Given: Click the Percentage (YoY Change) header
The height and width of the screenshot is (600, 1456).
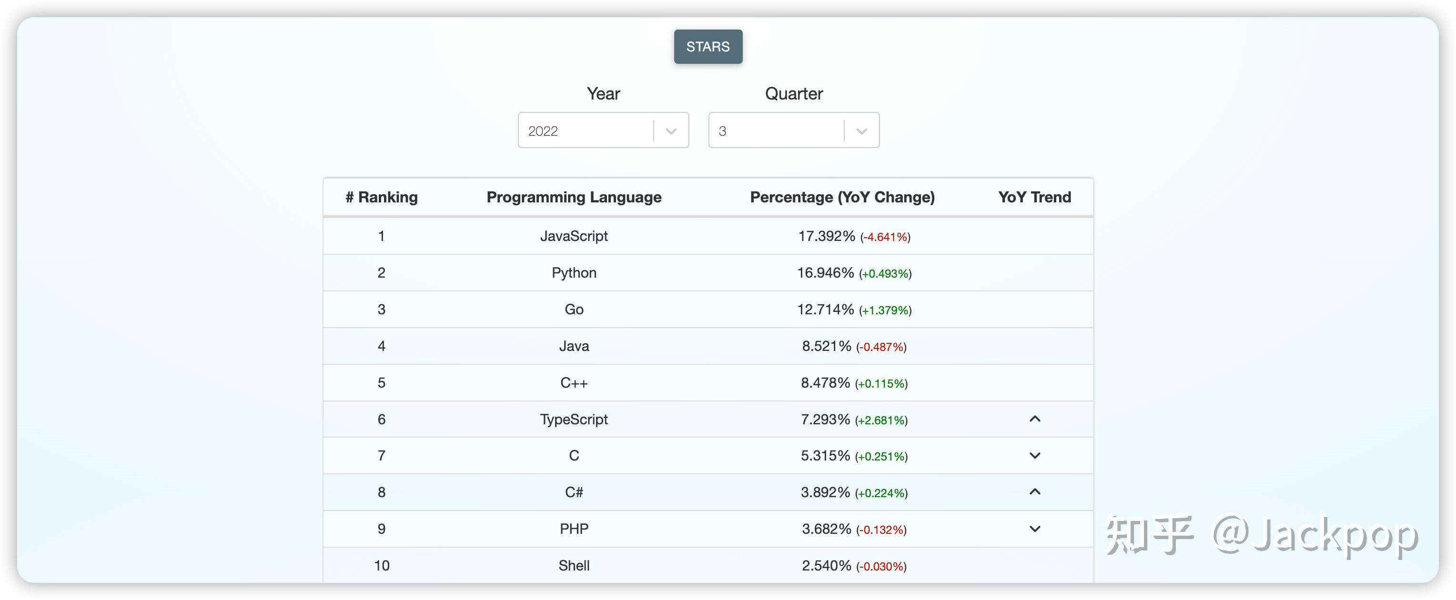Looking at the screenshot, I should pyautogui.click(x=841, y=197).
